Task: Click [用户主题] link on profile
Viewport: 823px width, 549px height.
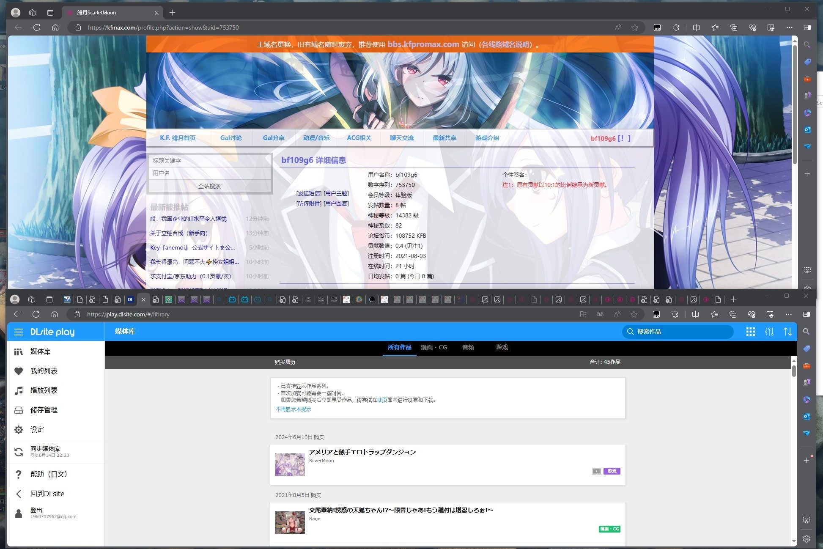Action: [x=336, y=193]
